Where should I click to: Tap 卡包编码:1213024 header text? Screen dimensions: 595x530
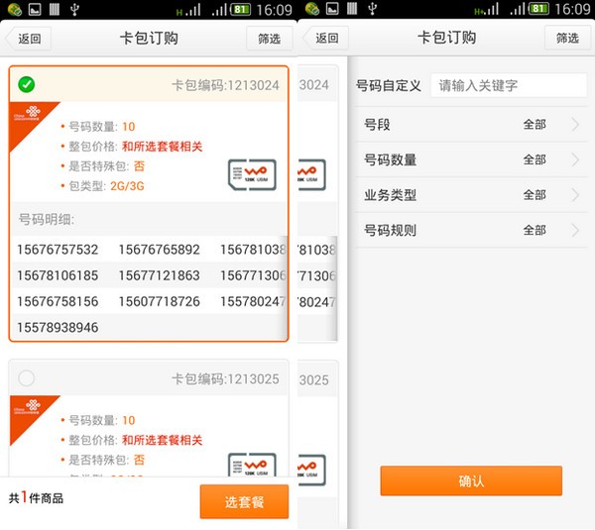[x=225, y=85]
